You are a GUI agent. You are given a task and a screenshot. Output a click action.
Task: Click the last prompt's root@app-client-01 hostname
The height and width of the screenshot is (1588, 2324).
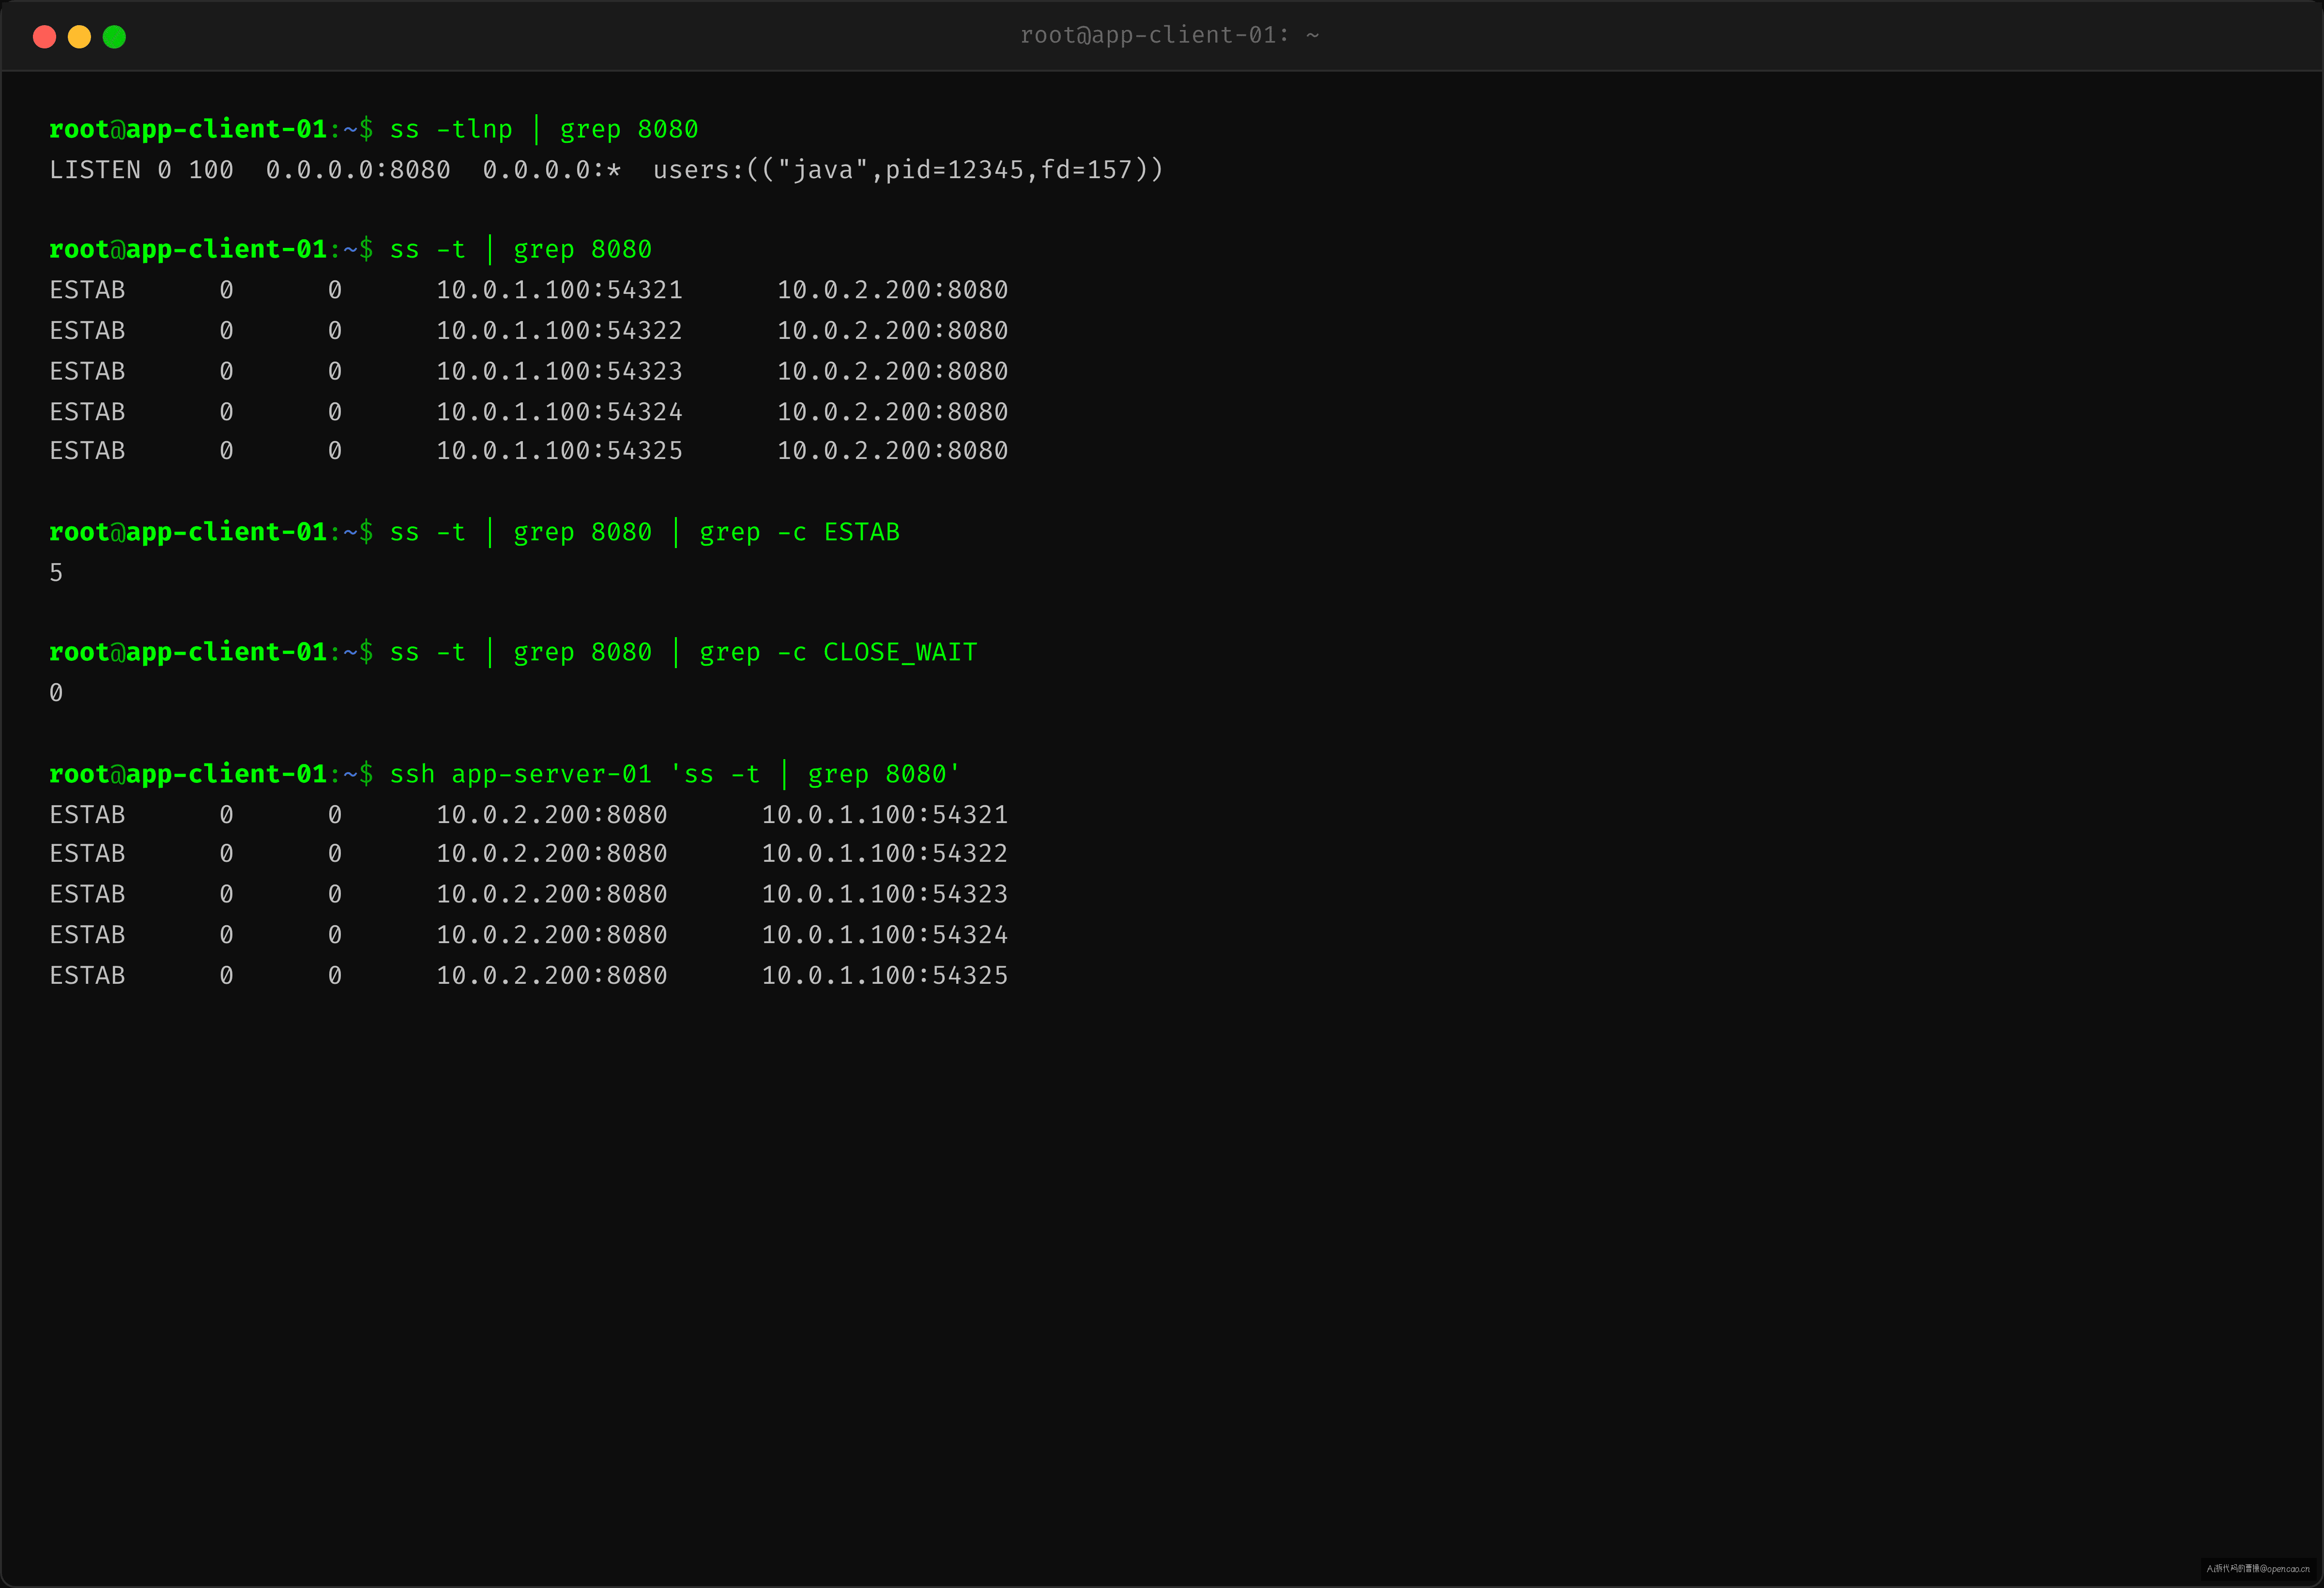[188, 774]
